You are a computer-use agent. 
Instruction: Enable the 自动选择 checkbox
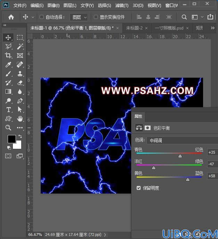[42, 17]
